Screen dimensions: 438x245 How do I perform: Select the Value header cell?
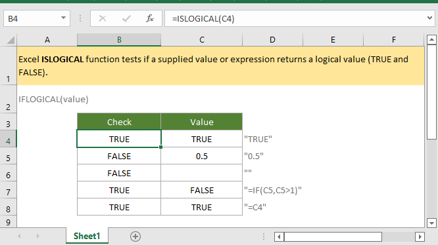[x=202, y=122]
